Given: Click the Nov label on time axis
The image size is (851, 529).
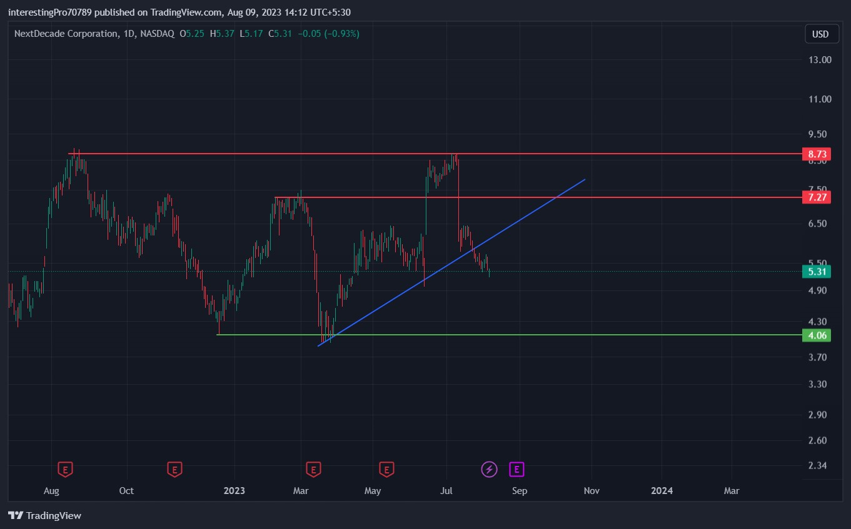Looking at the screenshot, I should point(592,491).
